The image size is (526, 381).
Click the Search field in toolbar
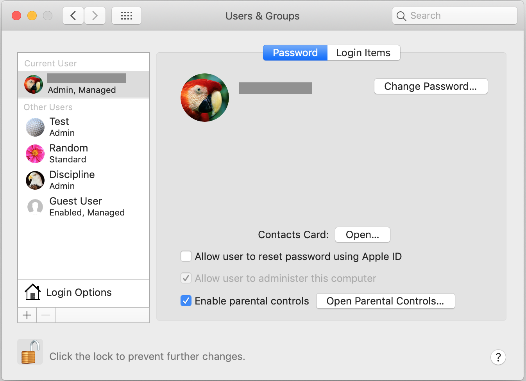pos(455,16)
